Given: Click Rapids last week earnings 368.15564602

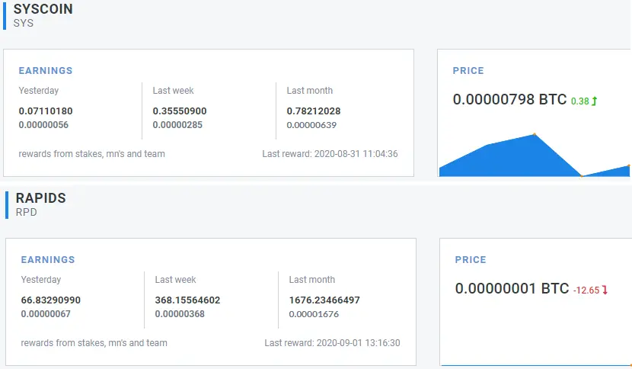Looking at the screenshot, I should pos(187,300).
